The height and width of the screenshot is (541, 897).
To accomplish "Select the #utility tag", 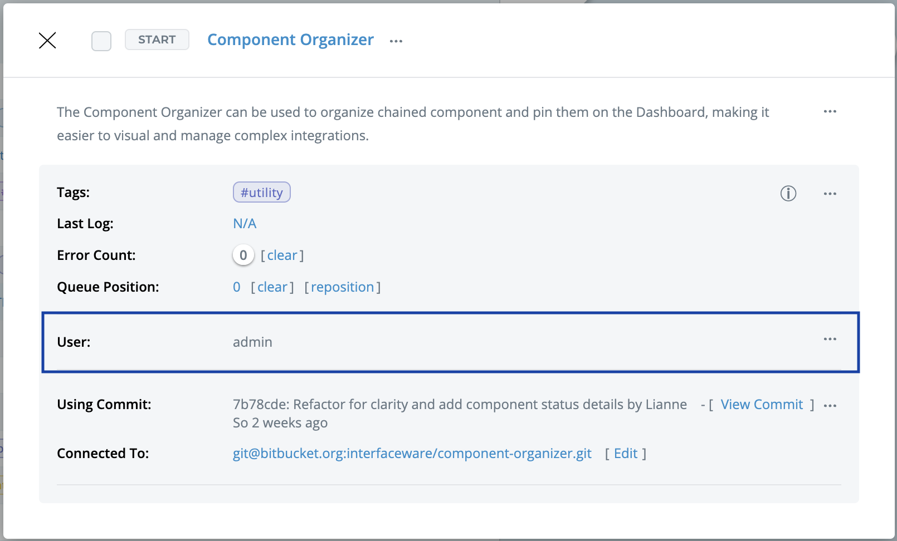I will pos(261,193).
